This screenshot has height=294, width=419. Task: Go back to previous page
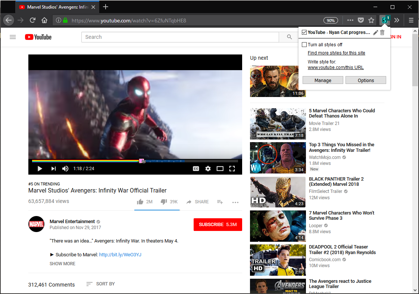tap(9, 20)
